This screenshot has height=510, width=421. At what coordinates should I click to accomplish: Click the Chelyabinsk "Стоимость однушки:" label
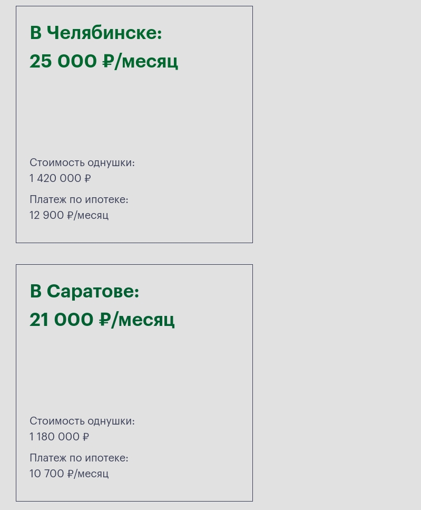[82, 162]
